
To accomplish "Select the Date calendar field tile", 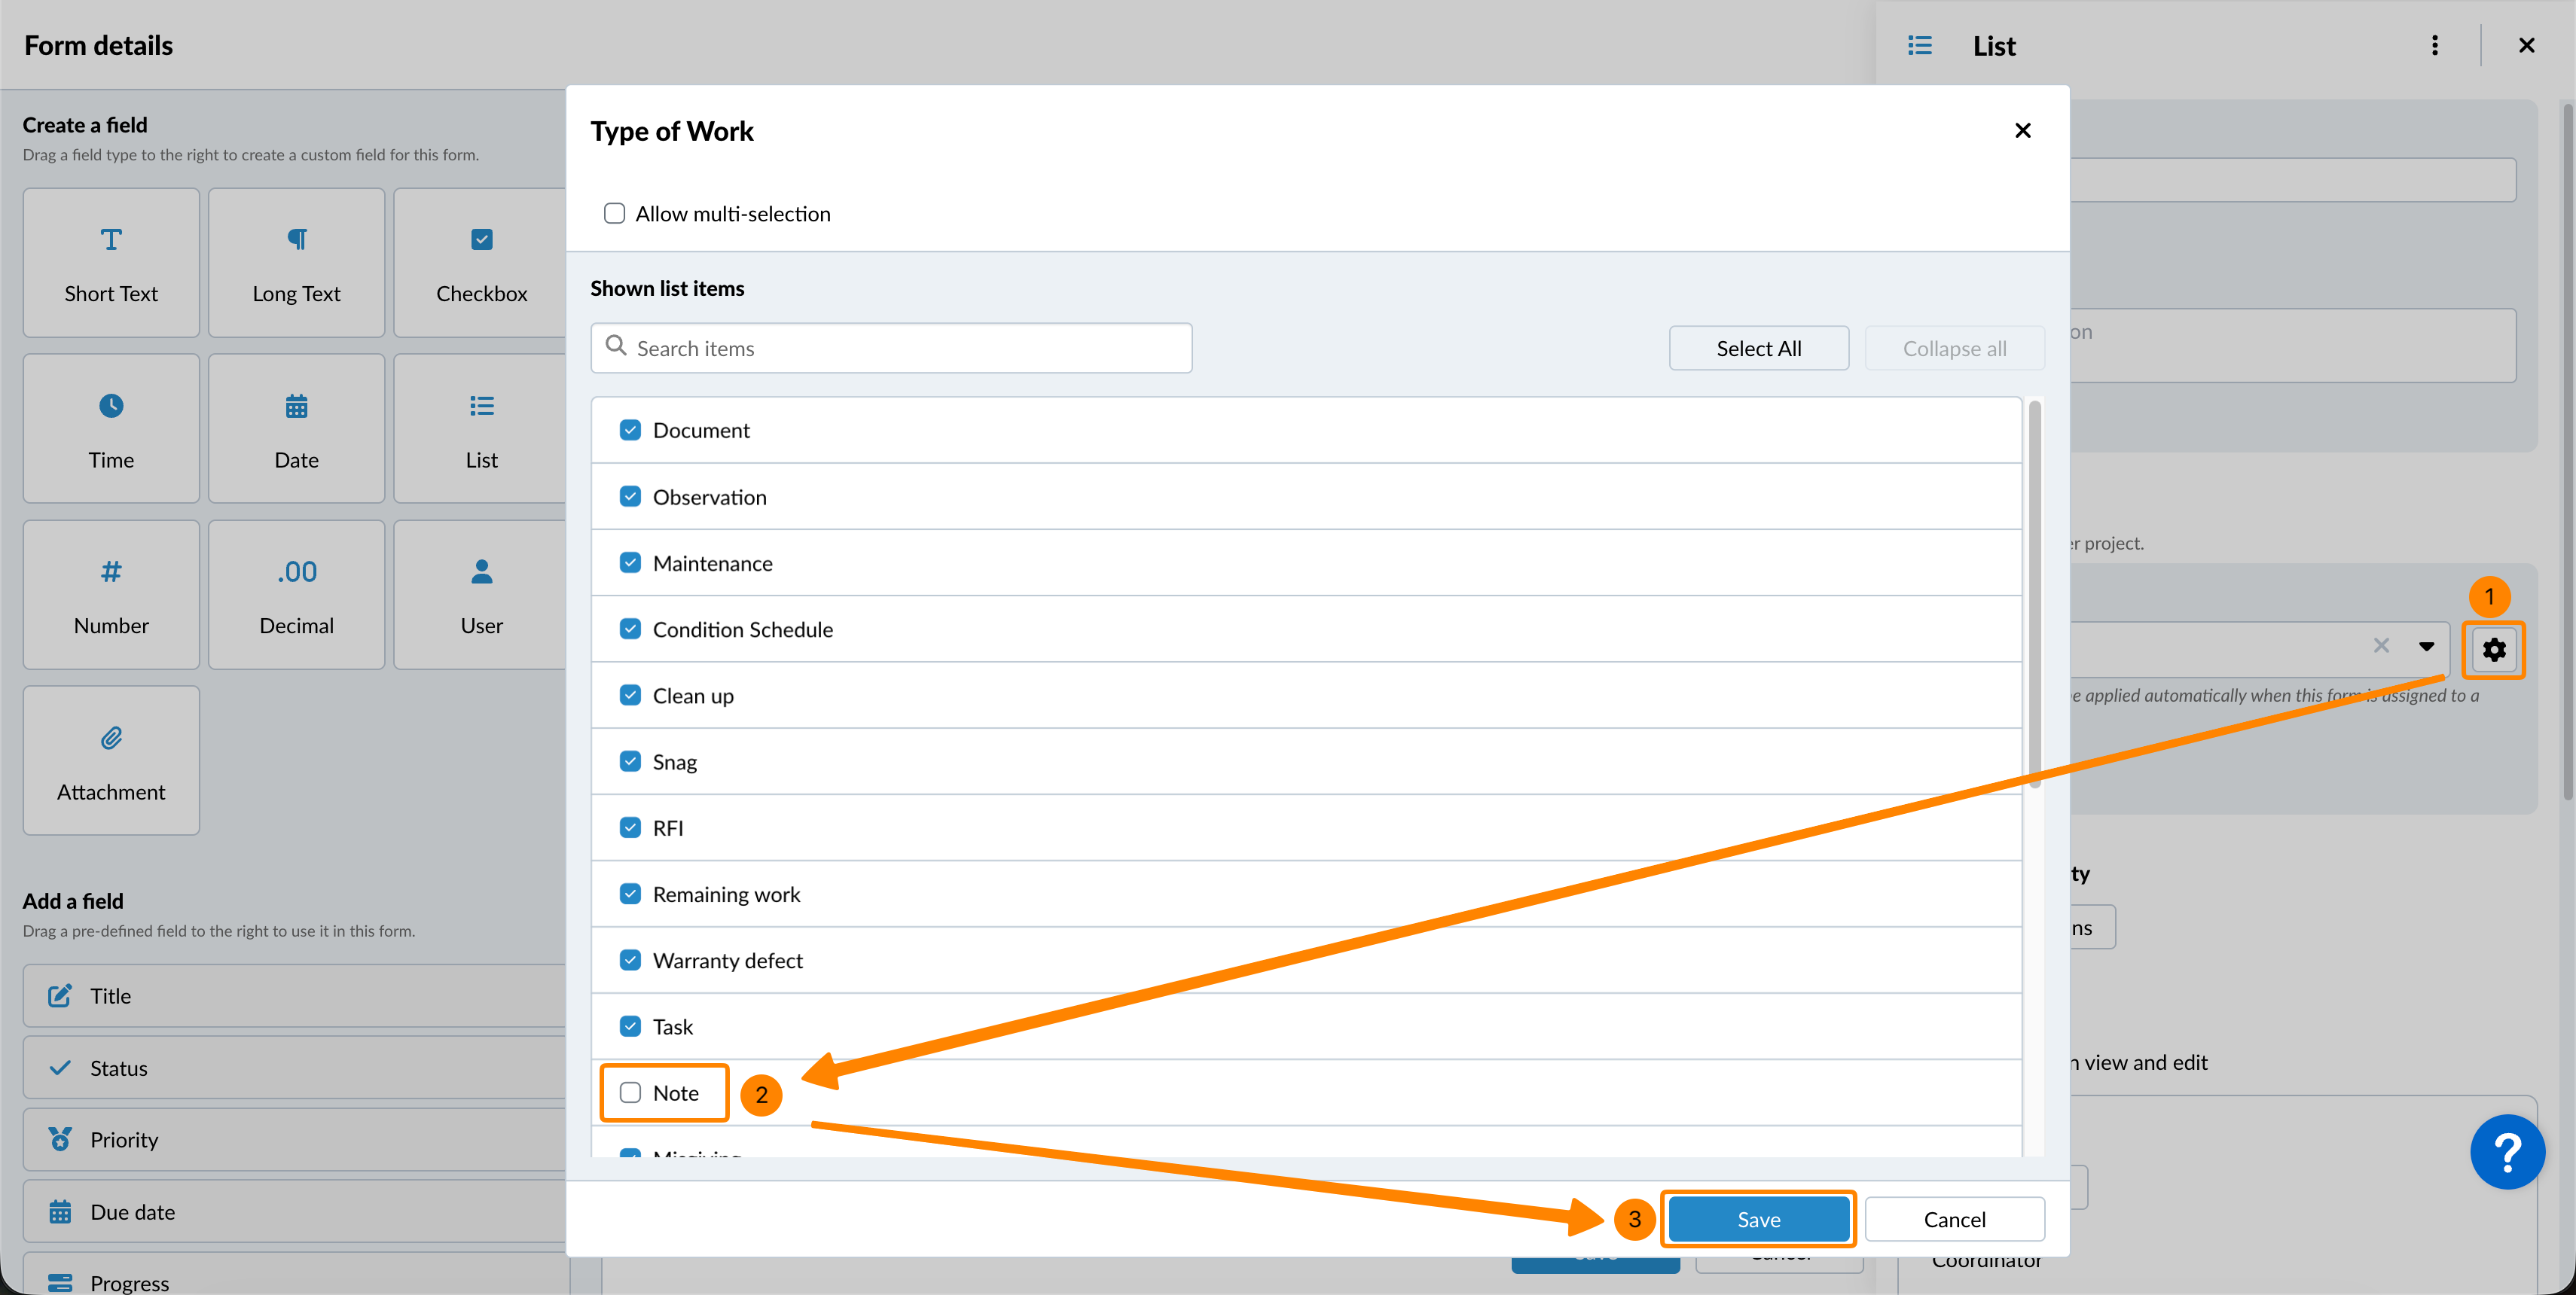I will (x=296, y=428).
